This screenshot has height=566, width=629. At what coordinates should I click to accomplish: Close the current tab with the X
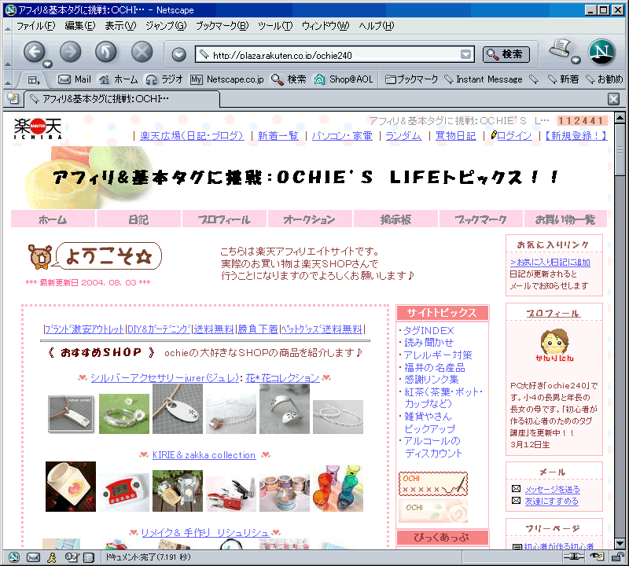click(x=613, y=99)
